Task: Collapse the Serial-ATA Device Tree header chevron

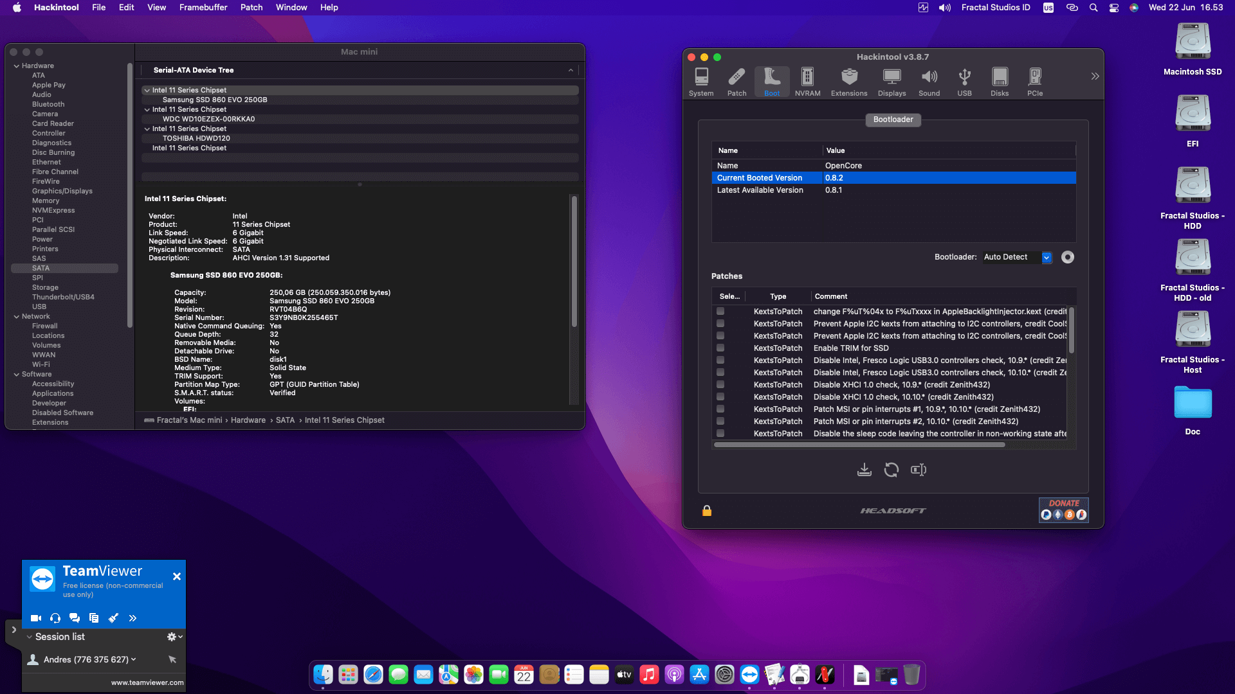Action: 571,71
